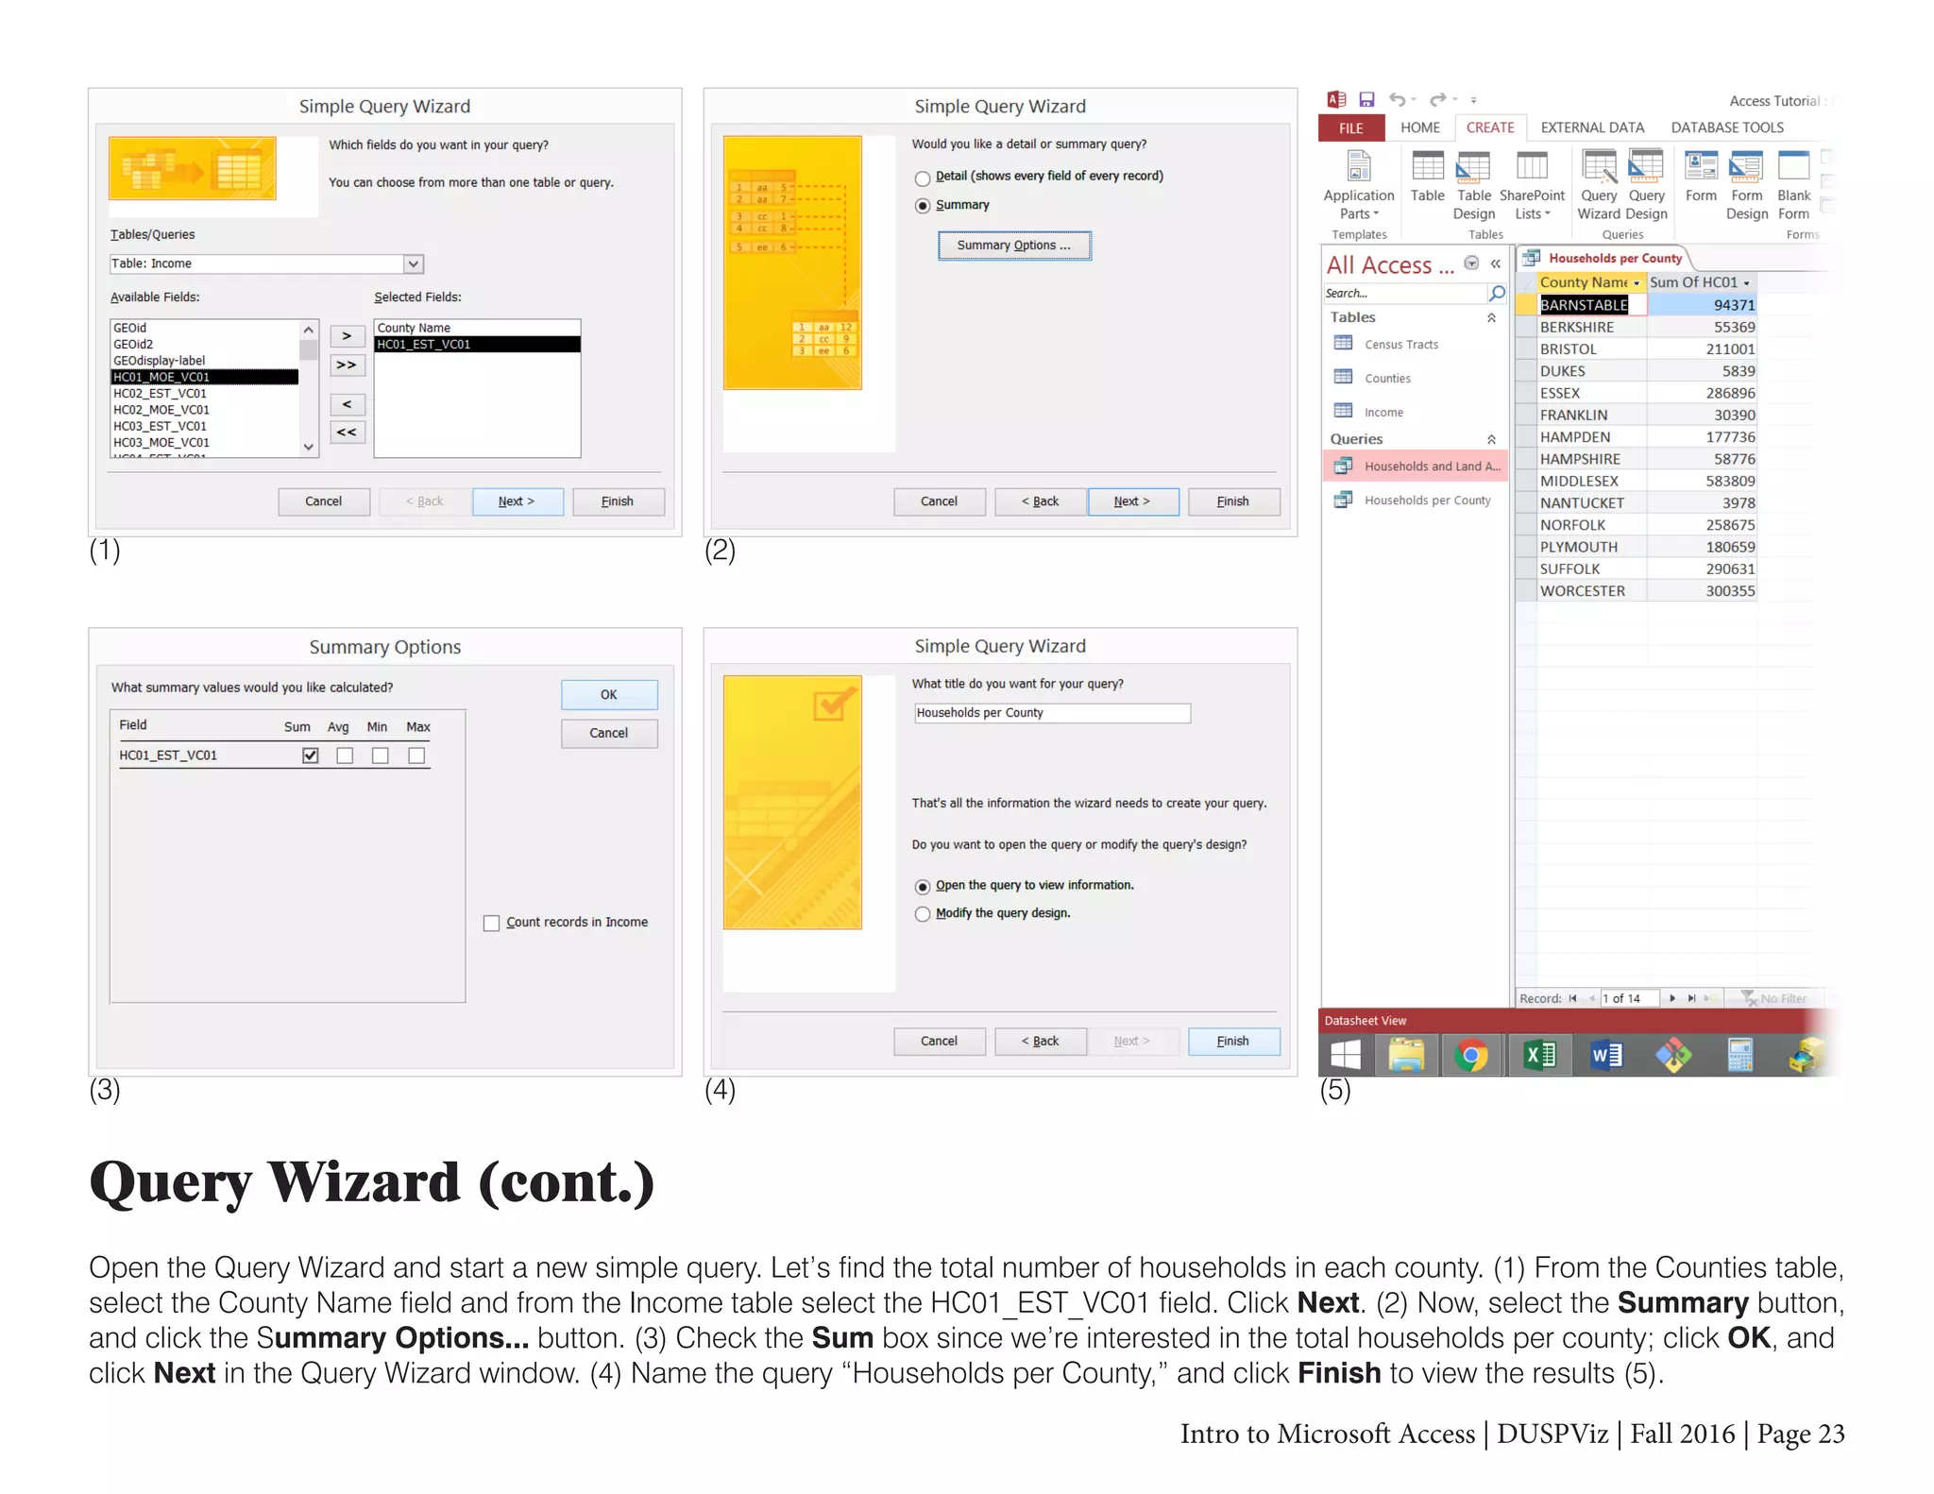Click the Summary Options... button
Viewport: 1934px width, 1494px height.
point(1014,246)
